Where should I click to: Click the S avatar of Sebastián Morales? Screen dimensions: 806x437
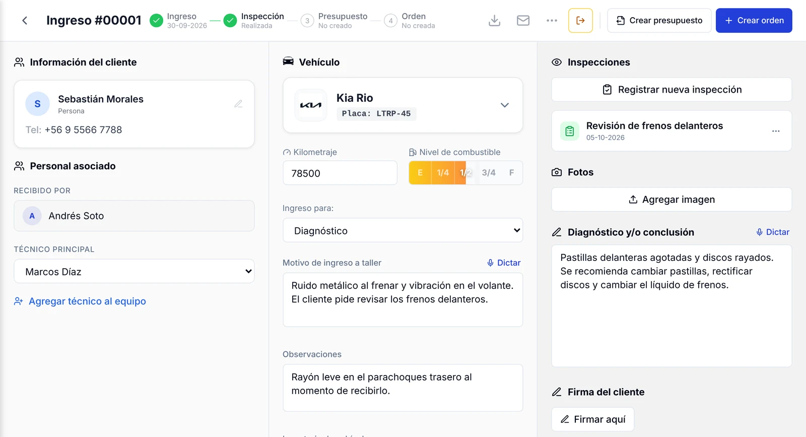[37, 104]
